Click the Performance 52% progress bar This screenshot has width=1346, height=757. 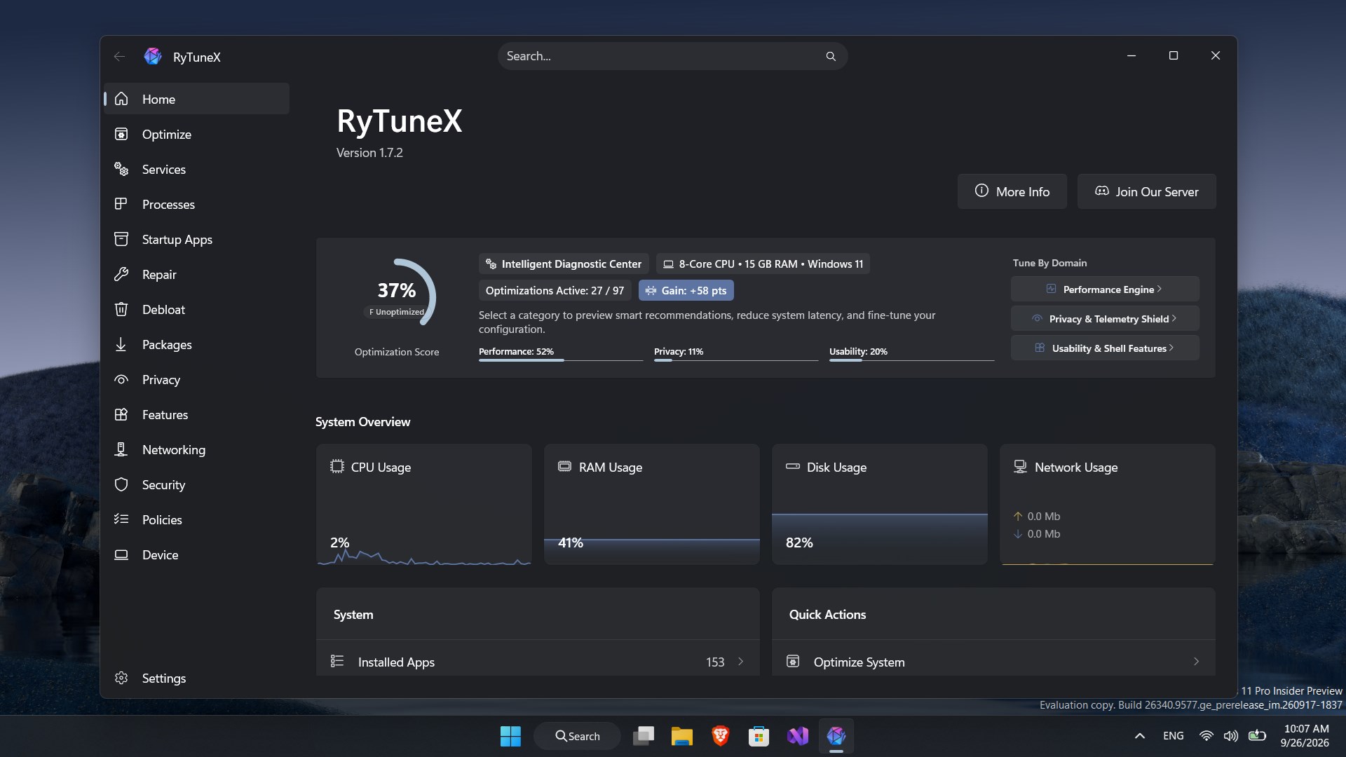pyautogui.click(x=561, y=360)
